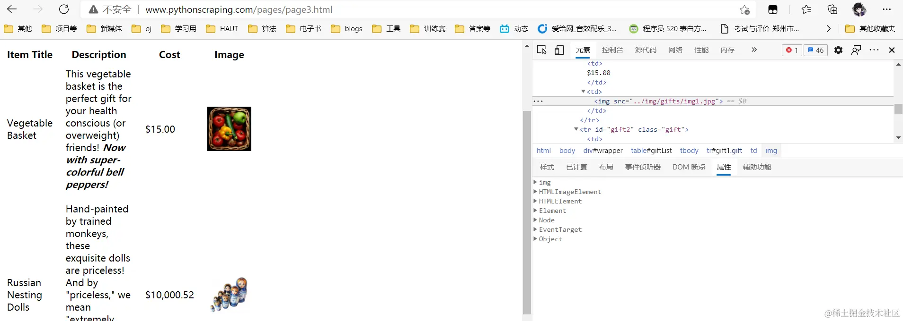Select the 样式 sub-tab
Viewport: 903px width, 321px height.
[547, 167]
